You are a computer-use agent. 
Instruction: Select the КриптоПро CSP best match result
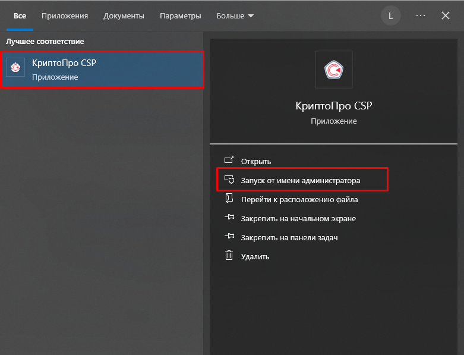(102, 70)
